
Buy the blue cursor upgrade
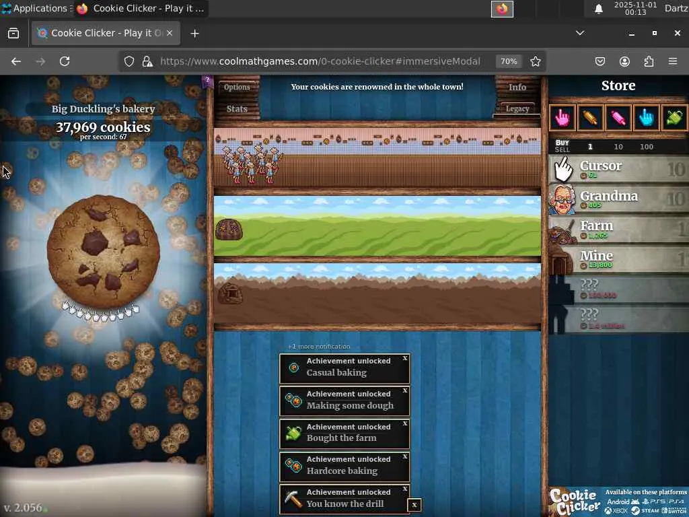[647, 118]
